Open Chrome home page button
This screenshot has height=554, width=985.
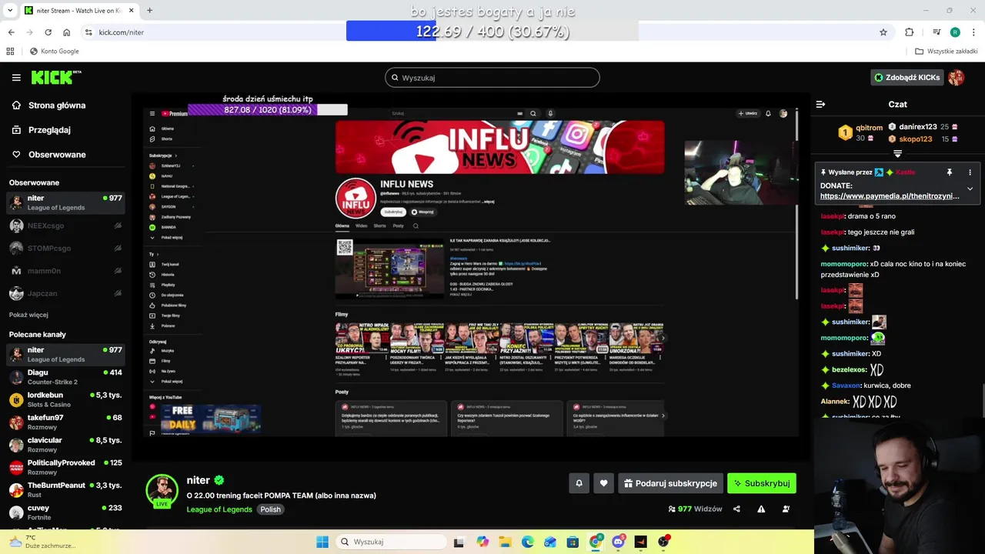click(67, 32)
